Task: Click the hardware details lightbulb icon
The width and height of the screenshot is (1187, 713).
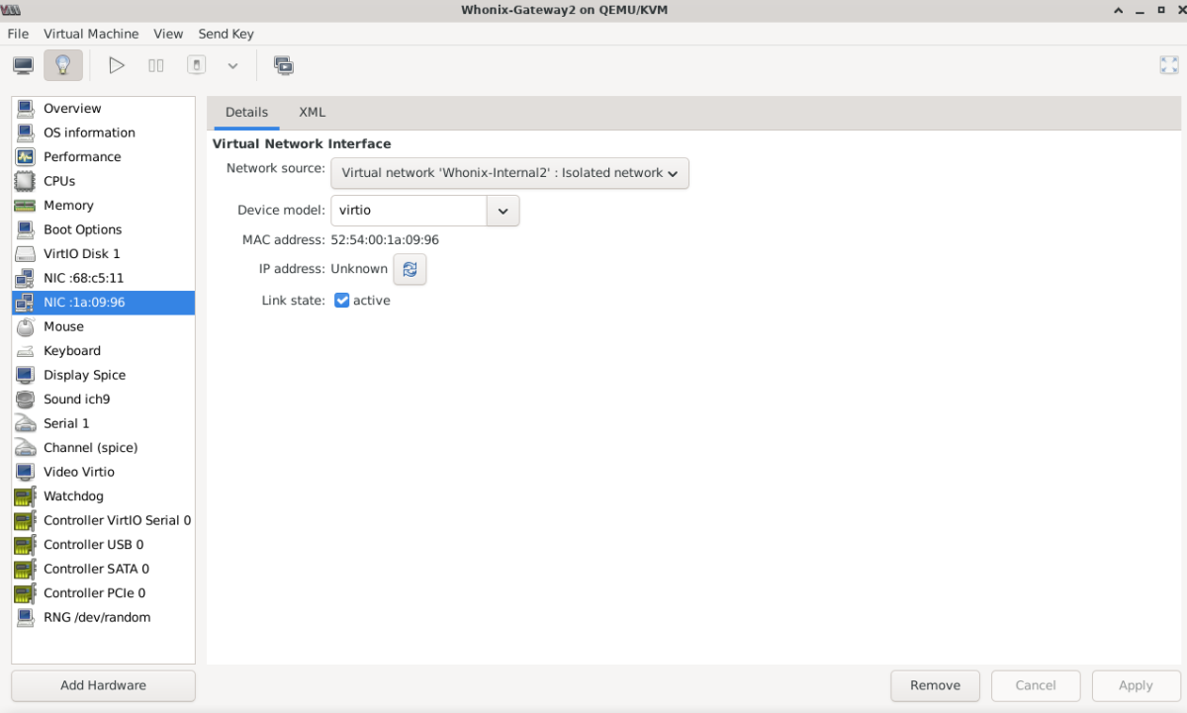Action: (x=63, y=66)
